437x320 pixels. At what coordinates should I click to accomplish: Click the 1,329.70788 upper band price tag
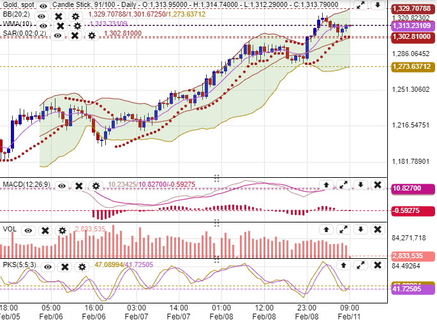[410, 8]
